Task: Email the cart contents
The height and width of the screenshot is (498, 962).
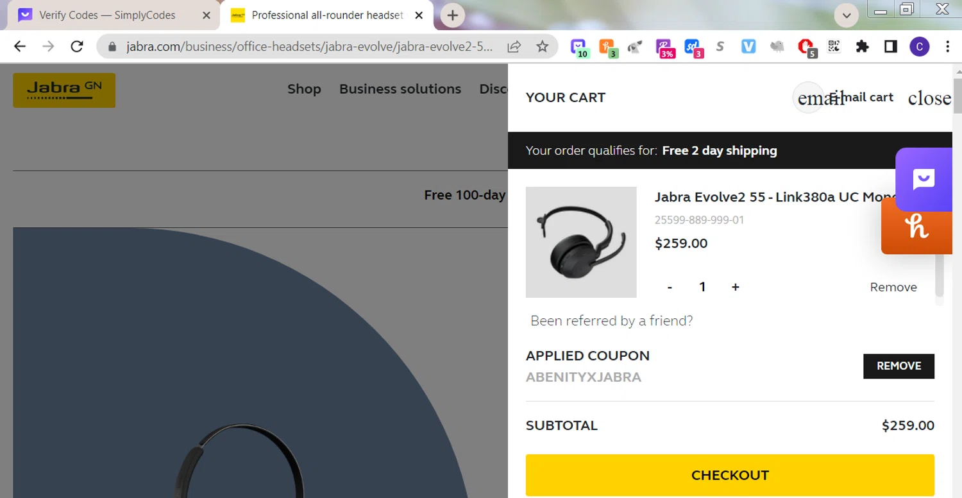Action: point(843,98)
